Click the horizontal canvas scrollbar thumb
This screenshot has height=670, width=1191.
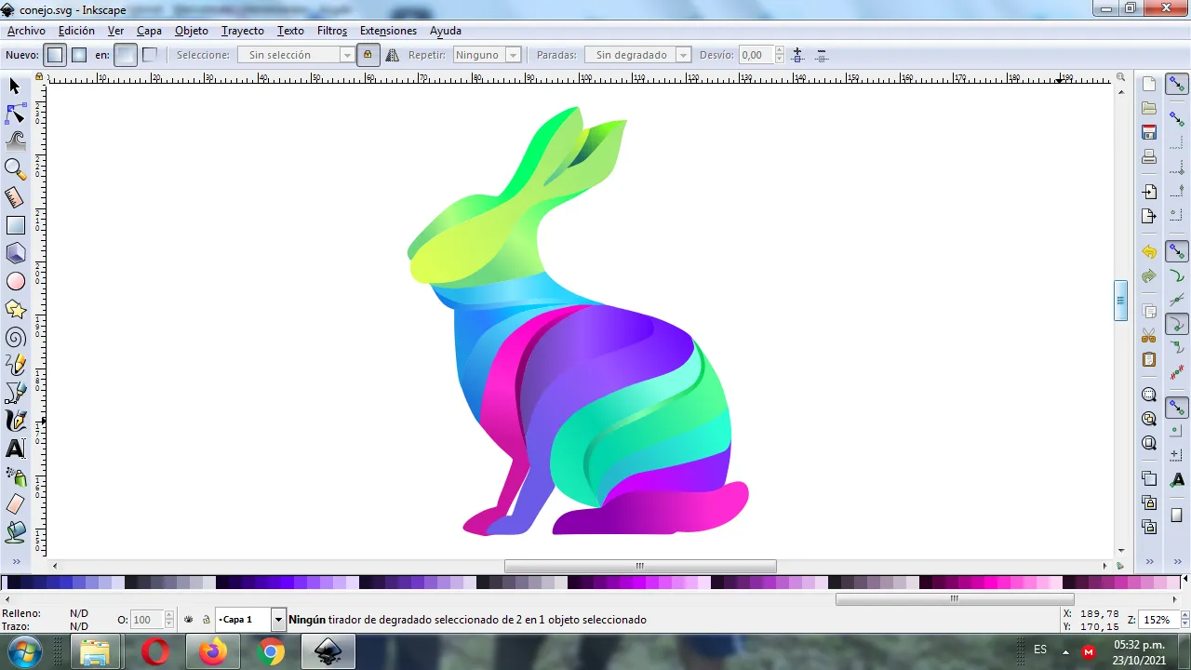640,566
